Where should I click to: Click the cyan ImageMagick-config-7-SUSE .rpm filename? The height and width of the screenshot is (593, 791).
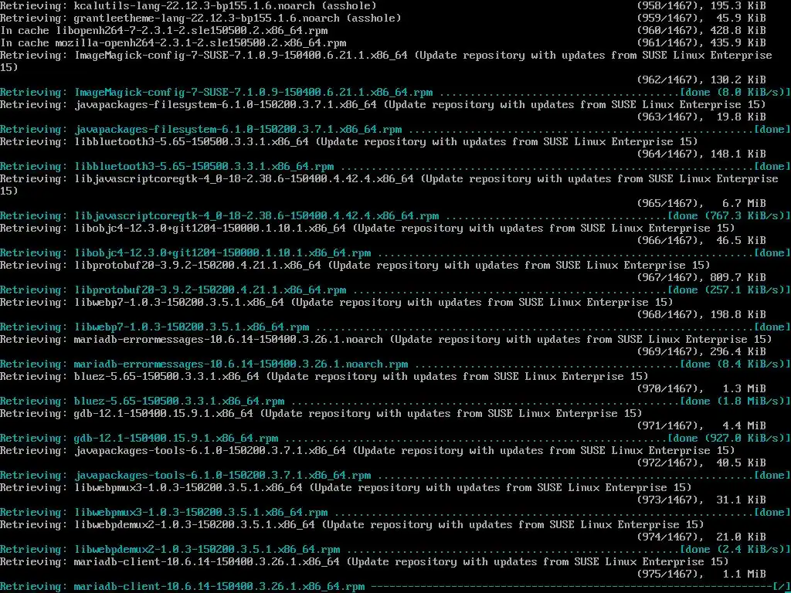[x=253, y=93]
